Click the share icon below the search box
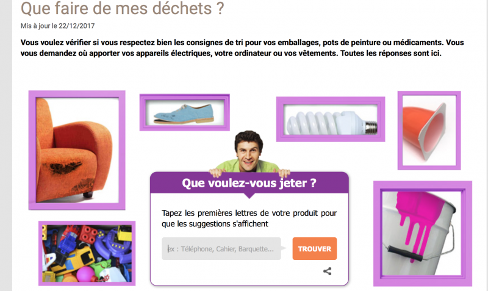 327,271
